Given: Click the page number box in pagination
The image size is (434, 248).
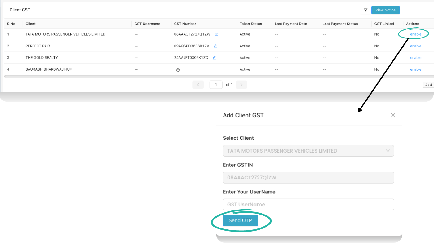Looking at the screenshot, I should point(216,84).
